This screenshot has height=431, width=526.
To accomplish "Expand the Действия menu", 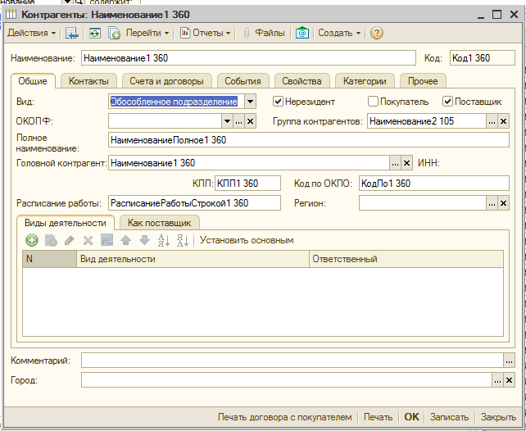I will point(32,33).
